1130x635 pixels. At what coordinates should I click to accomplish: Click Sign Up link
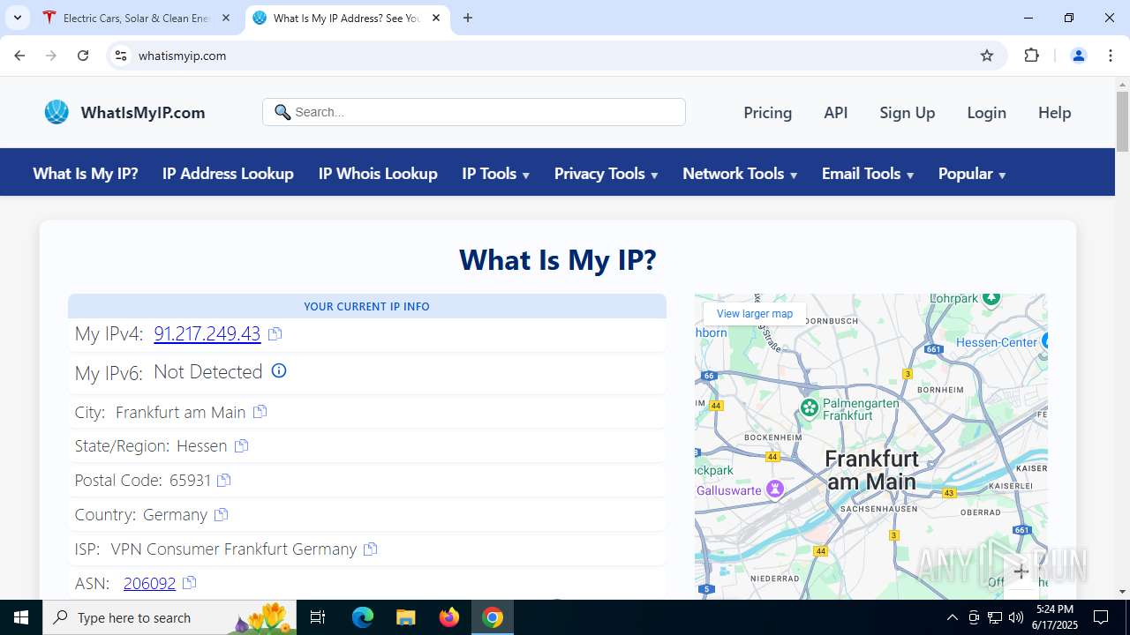[907, 112]
